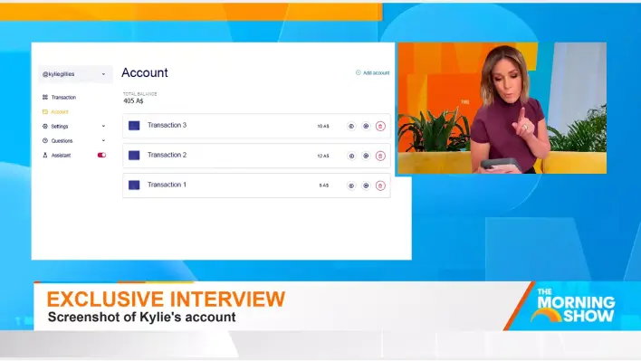This screenshot has height=361, width=641.
Task: Click middle round icon on Transaction 2 row
Action: coord(366,156)
